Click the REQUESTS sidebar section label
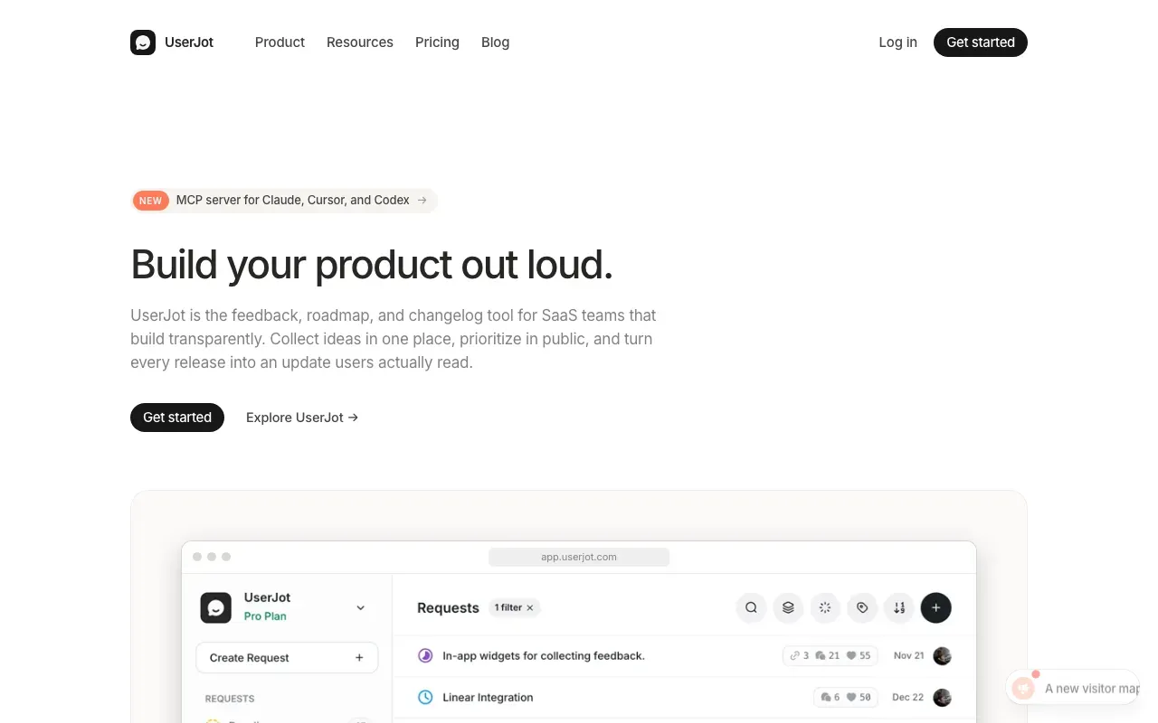The image size is (1158, 723). tap(230, 699)
